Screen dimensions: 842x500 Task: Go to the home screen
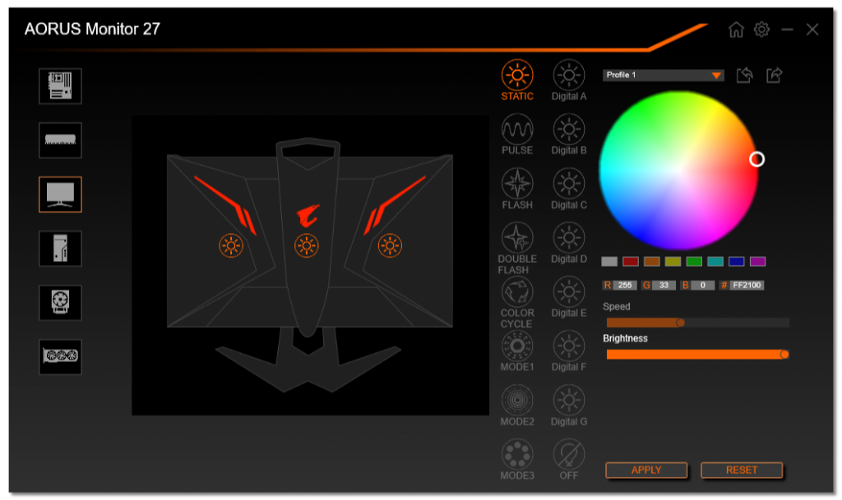click(736, 30)
